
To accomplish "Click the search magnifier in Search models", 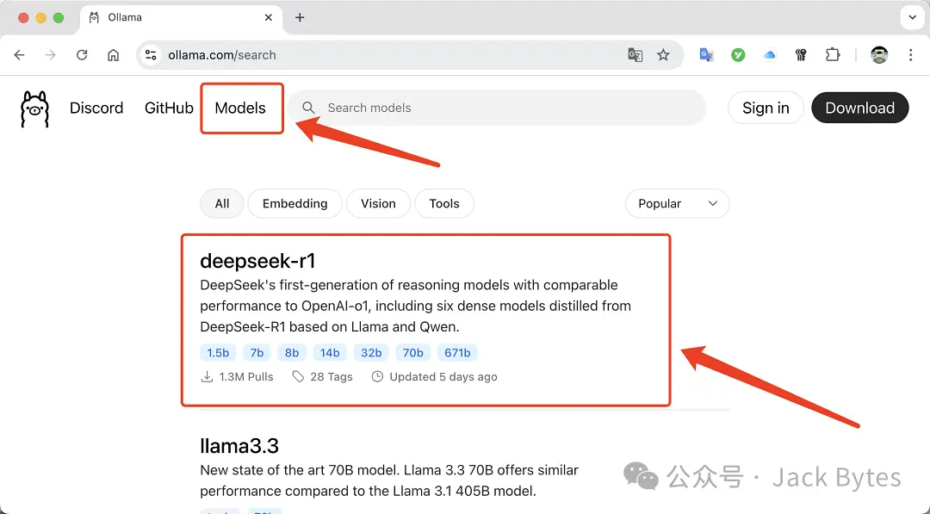I will point(308,108).
